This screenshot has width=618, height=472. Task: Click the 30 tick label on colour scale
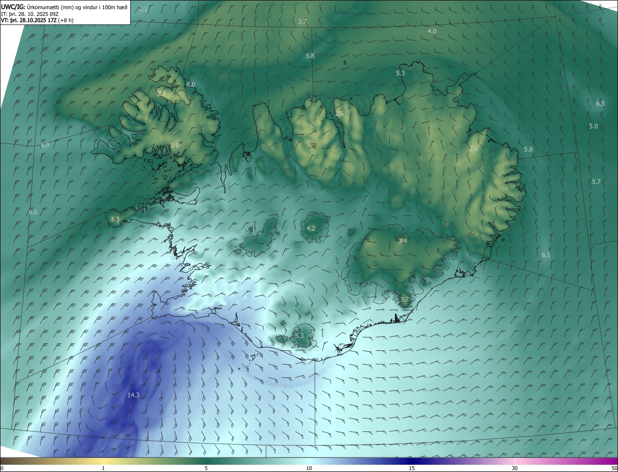[515, 468]
